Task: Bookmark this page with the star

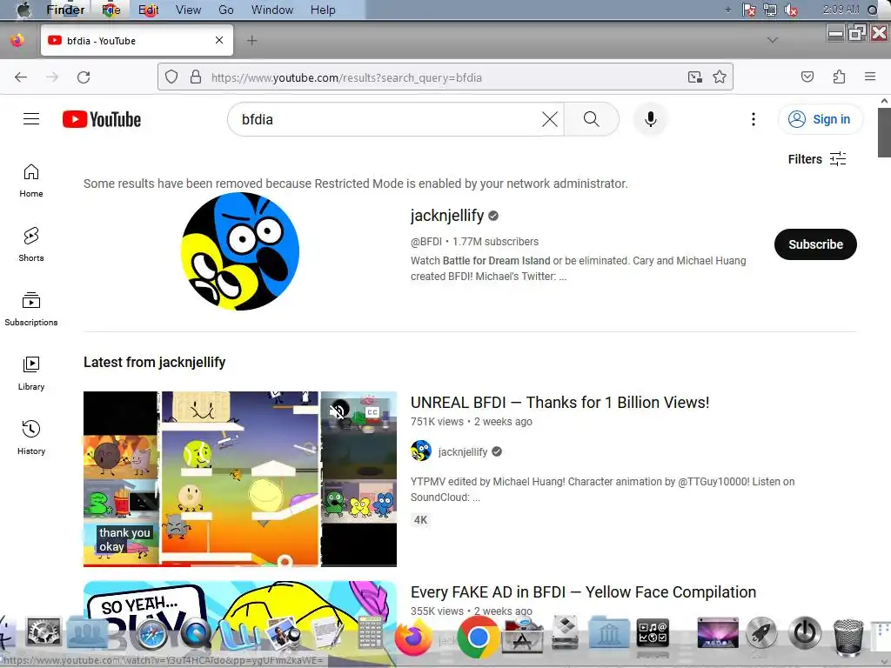Action: 720,77
